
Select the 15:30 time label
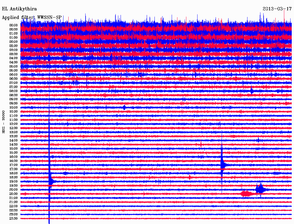coord(13,153)
